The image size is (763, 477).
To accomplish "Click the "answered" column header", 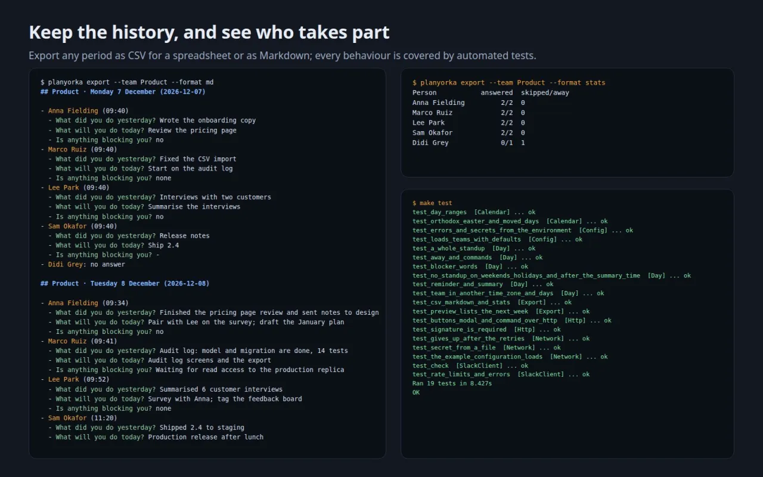I will pyautogui.click(x=497, y=93).
